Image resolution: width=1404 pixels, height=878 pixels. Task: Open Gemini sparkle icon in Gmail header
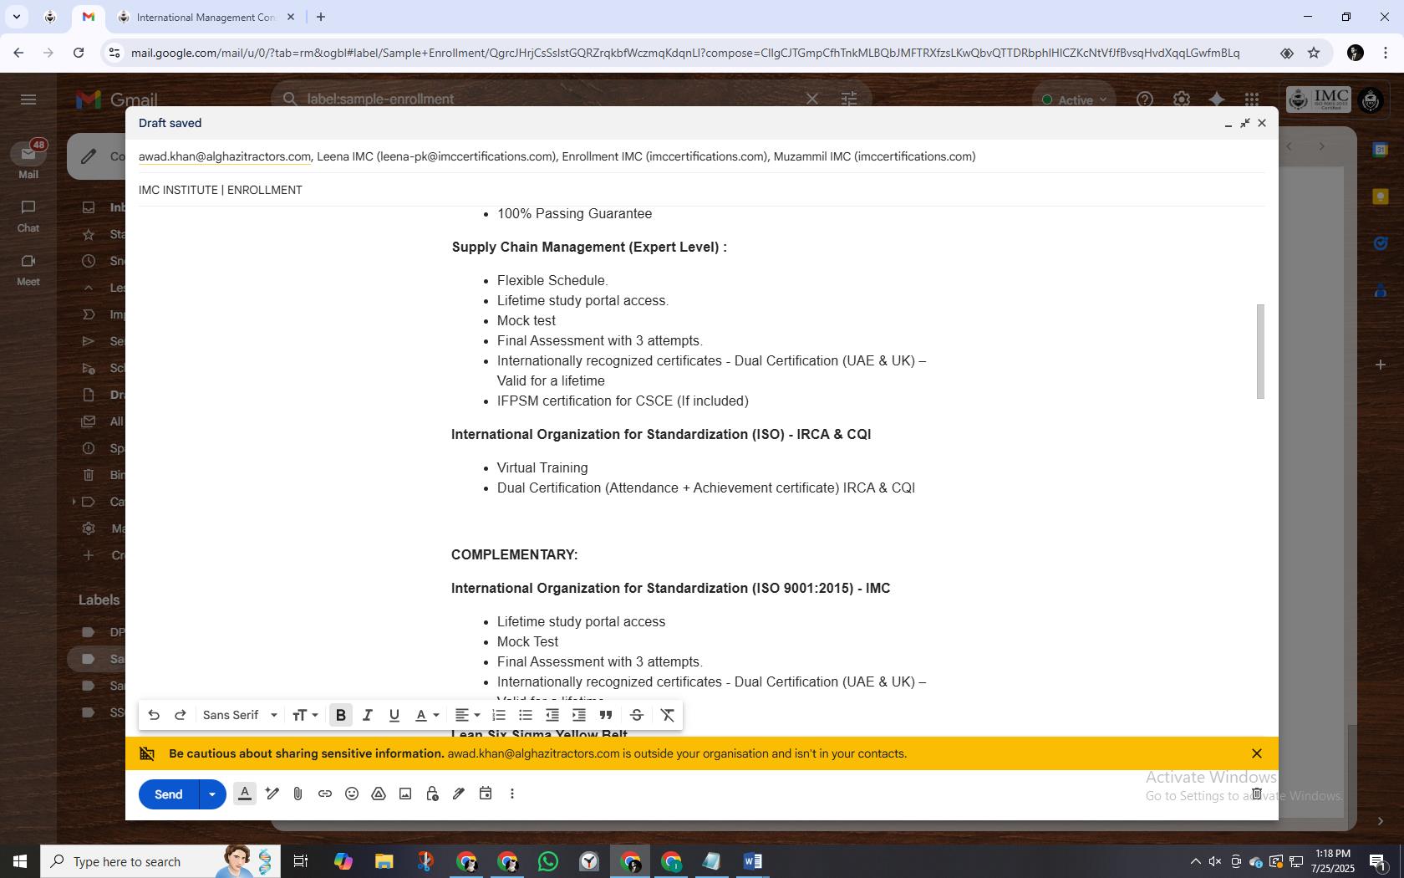click(x=1217, y=100)
